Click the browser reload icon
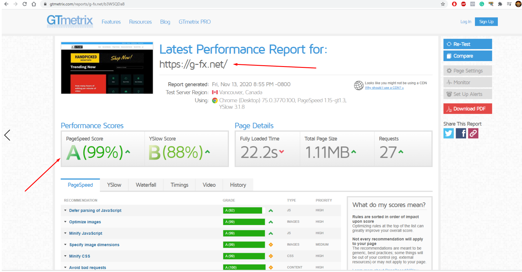Screen dimensions: 522x272 pos(25,4)
